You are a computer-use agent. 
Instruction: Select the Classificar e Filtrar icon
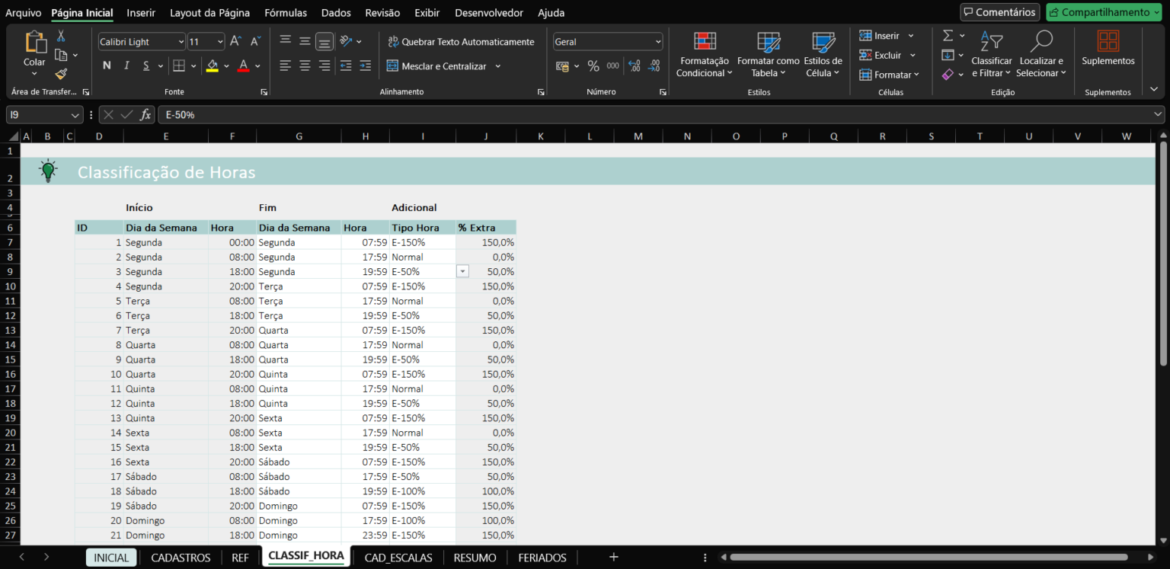[x=991, y=53]
